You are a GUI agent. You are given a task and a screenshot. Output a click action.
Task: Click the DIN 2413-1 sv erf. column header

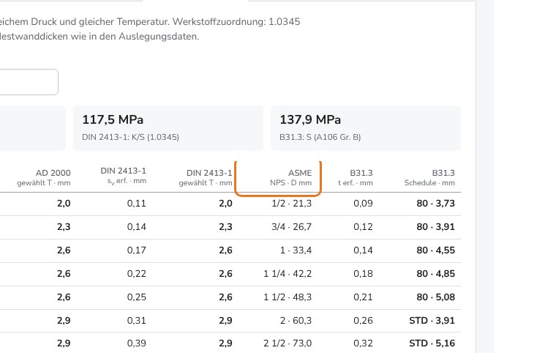124,176
